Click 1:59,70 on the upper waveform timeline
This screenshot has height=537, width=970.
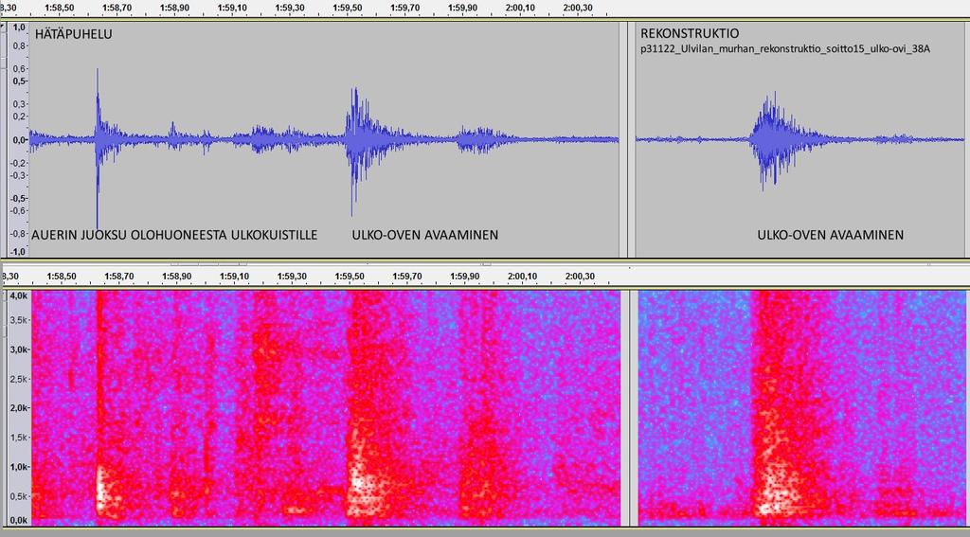coord(405,8)
